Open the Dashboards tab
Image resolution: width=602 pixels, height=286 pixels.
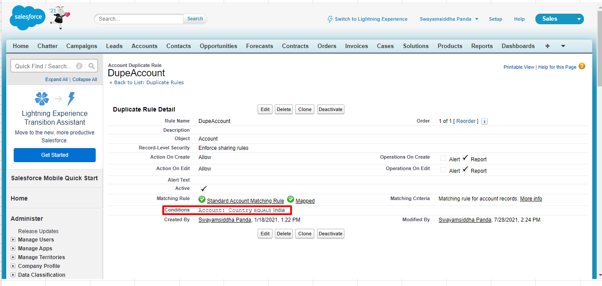[518, 46]
